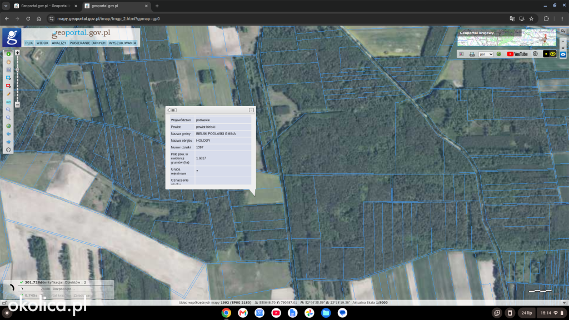This screenshot has width=569, height=320.
Task: Click the zoom slider minus button
Action: pyautogui.click(x=17, y=105)
